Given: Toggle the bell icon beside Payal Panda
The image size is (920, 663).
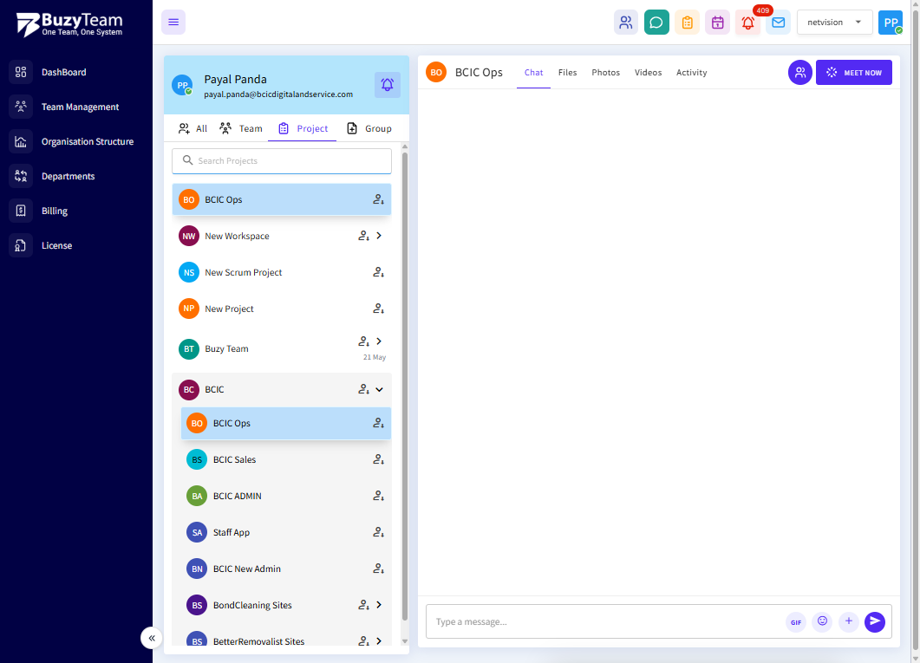Looking at the screenshot, I should point(388,85).
